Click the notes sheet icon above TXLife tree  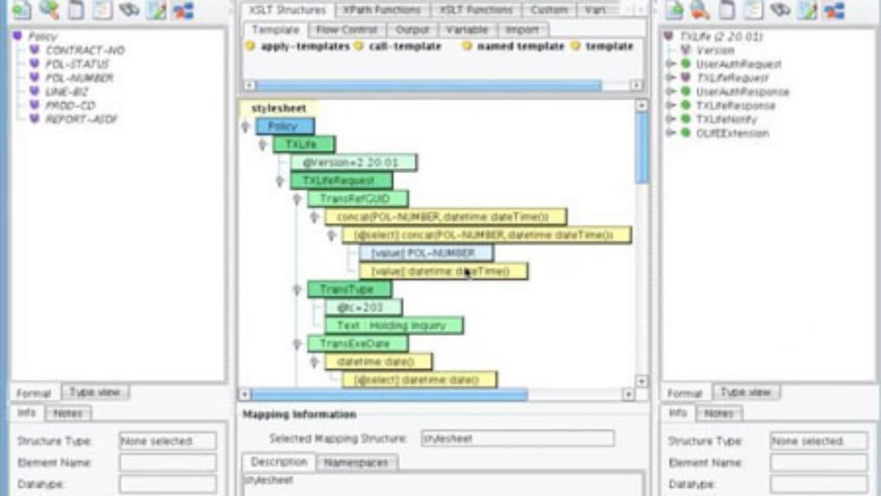tap(754, 10)
